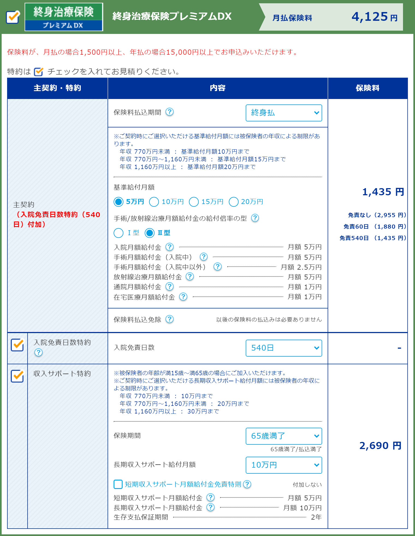415x536 pixels.
Task: Show help for 在宅医療月額給付金
Action: click(183, 296)
